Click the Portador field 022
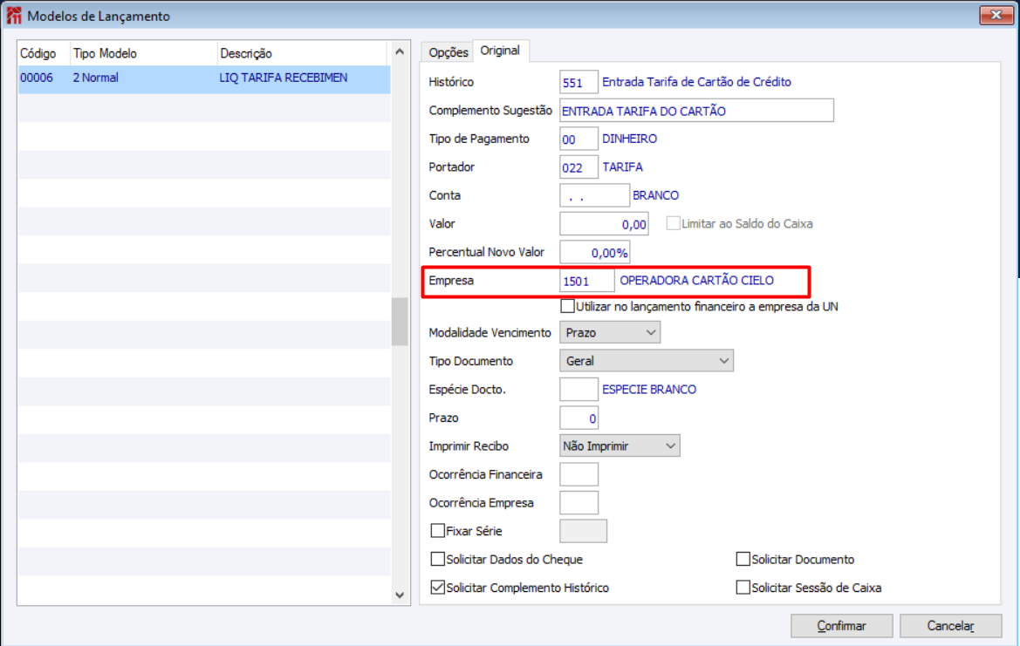The image size is (1020, 646). click(578, 167)
